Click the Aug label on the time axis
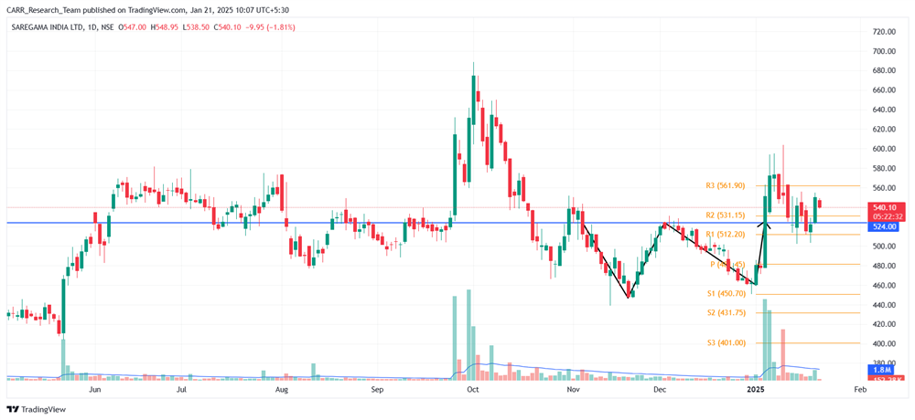The width and height of the screenshot is (915, 420). 282,388
